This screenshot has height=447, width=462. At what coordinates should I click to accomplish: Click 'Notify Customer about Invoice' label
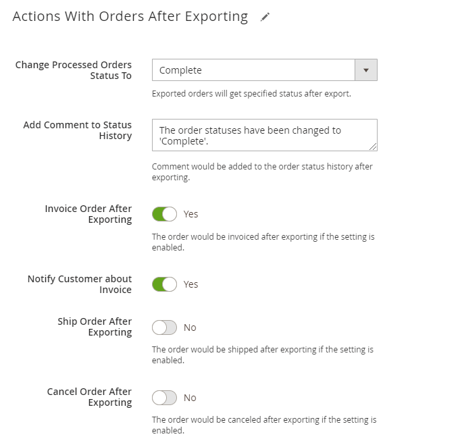point(80,284)
